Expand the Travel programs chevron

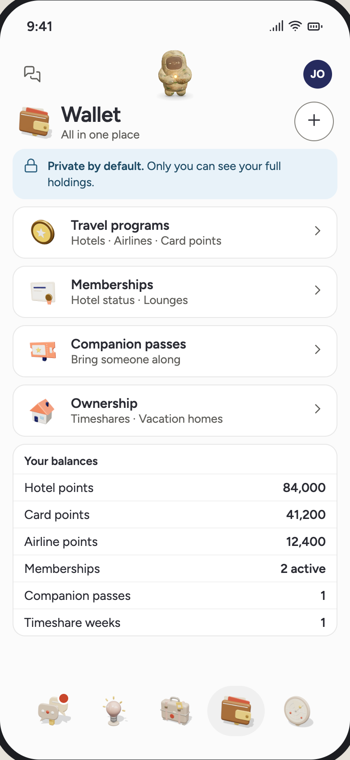pyautogui.click(x=318, y=231)
